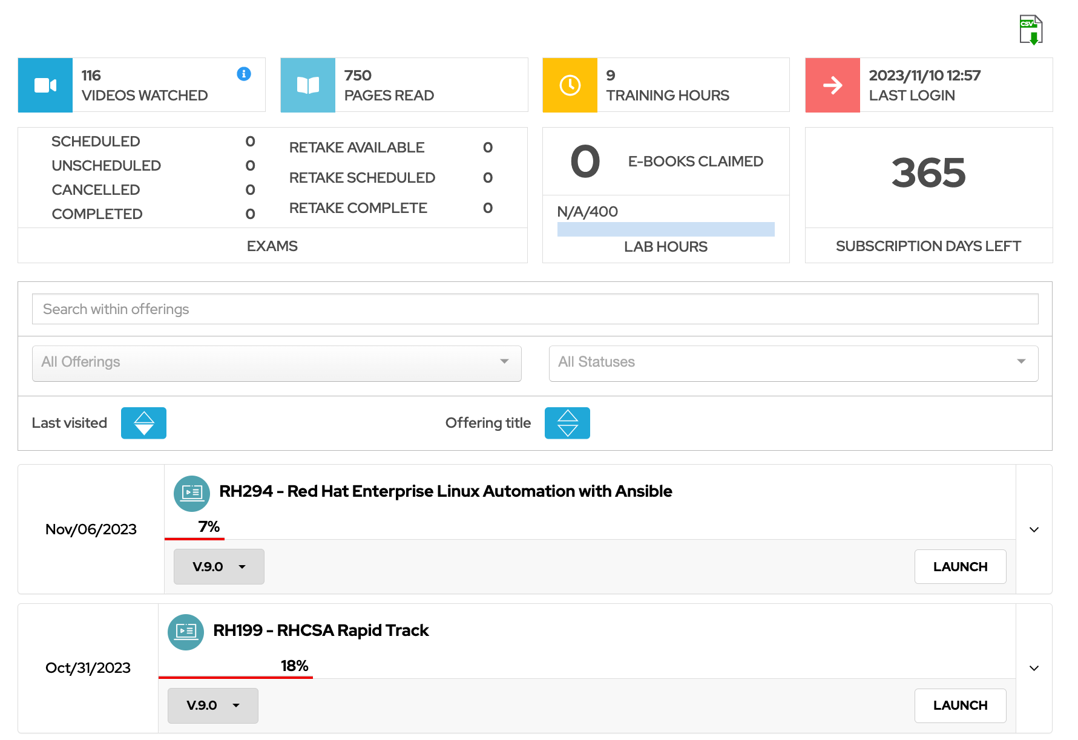The image size is (1078, 740).
Task: Open the V.9.0 version selector for RH294
Action: [219, 566]
